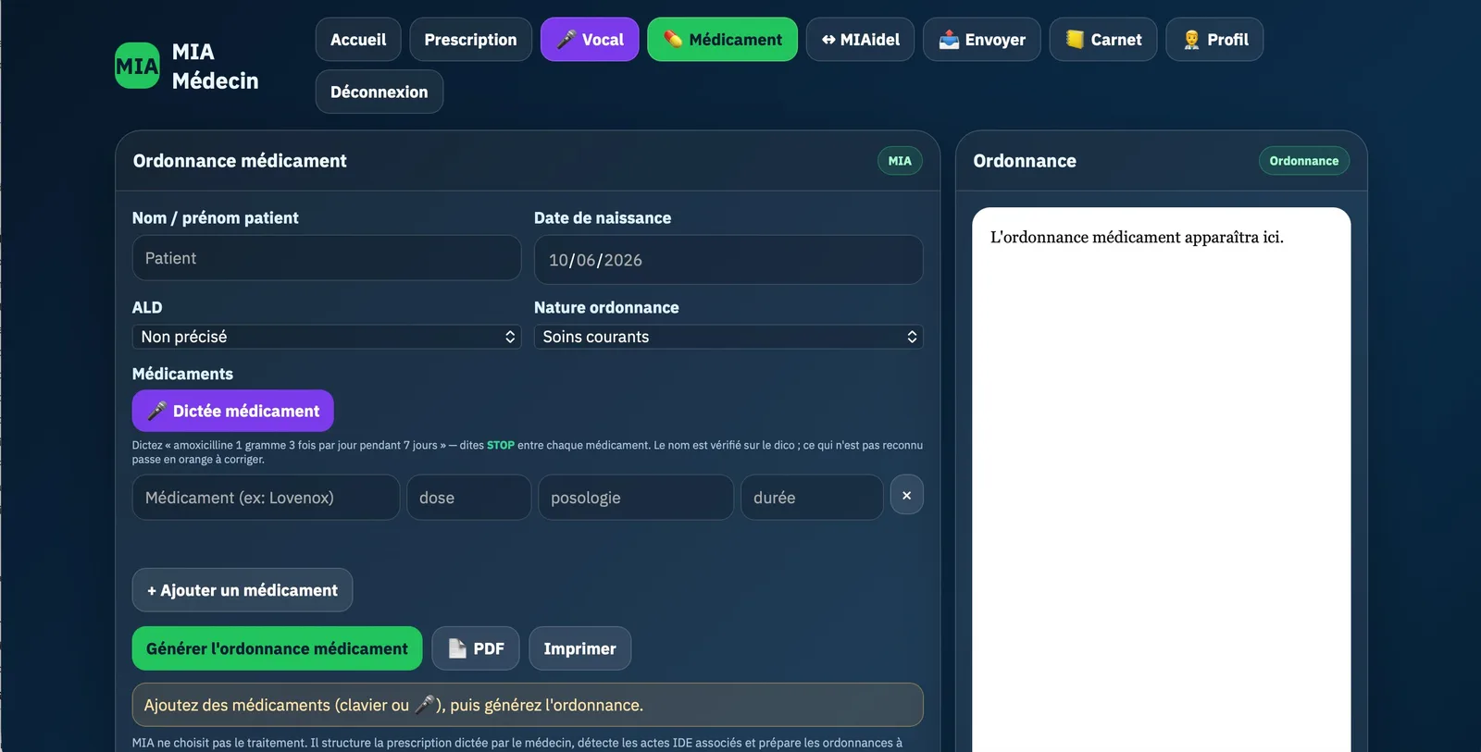Click Ajouter un médicament button
1481x752 pixels.
(x=243, y=590)
